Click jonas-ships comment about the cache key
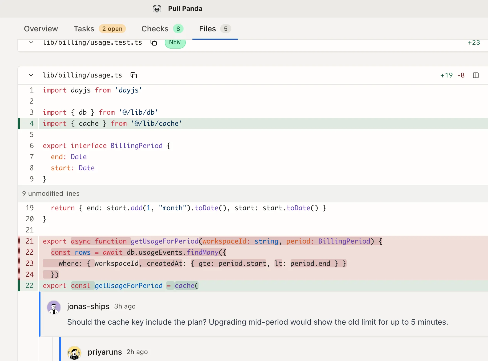 pos(258,322)
